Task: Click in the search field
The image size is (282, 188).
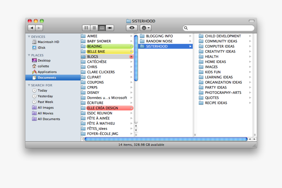Action: click(219, 28)
